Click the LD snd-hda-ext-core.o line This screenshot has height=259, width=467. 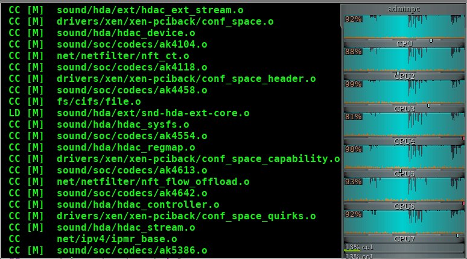click(x=129, y=113)
